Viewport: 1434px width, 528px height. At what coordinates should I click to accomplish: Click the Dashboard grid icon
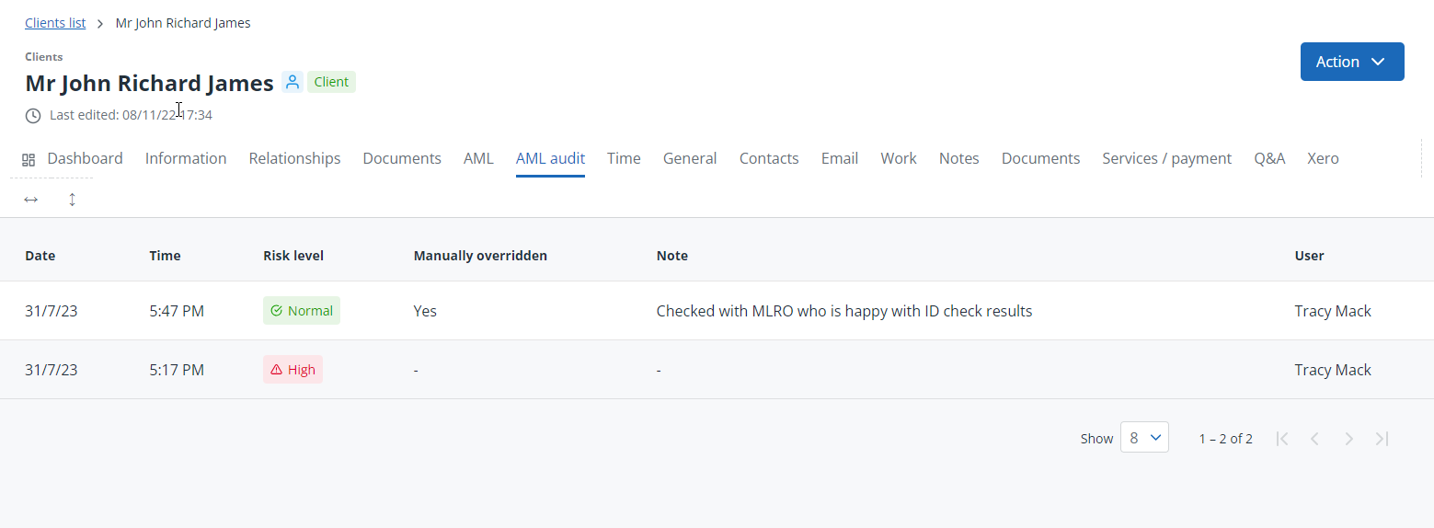click(29, 159)
